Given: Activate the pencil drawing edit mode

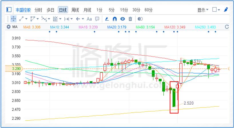Looking at the screenshot, I should click(x=107, y=19).
